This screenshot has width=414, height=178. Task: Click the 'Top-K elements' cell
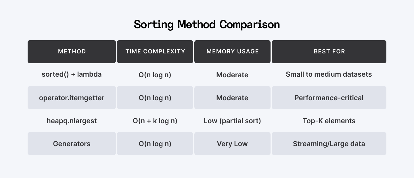pyautogui.click(x=329, y=121)
